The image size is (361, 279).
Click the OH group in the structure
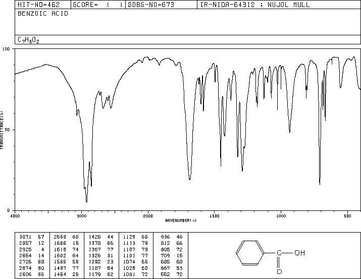tap(299, 253)
